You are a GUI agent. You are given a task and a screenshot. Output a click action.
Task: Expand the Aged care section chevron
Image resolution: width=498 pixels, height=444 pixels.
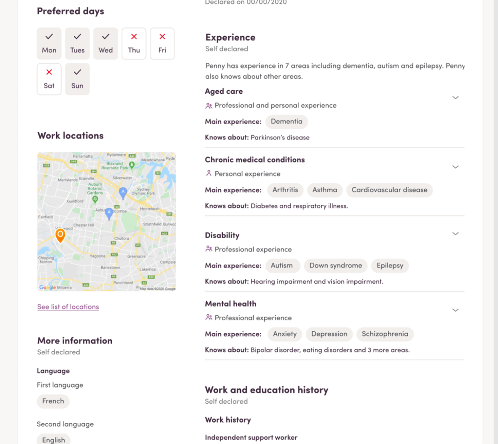point(455,98)
